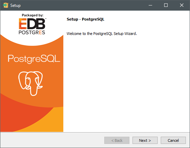This screenshot has width=190, height=148.
Task: Click the EDB logo graphic
Action: click(x=32, y=24)
